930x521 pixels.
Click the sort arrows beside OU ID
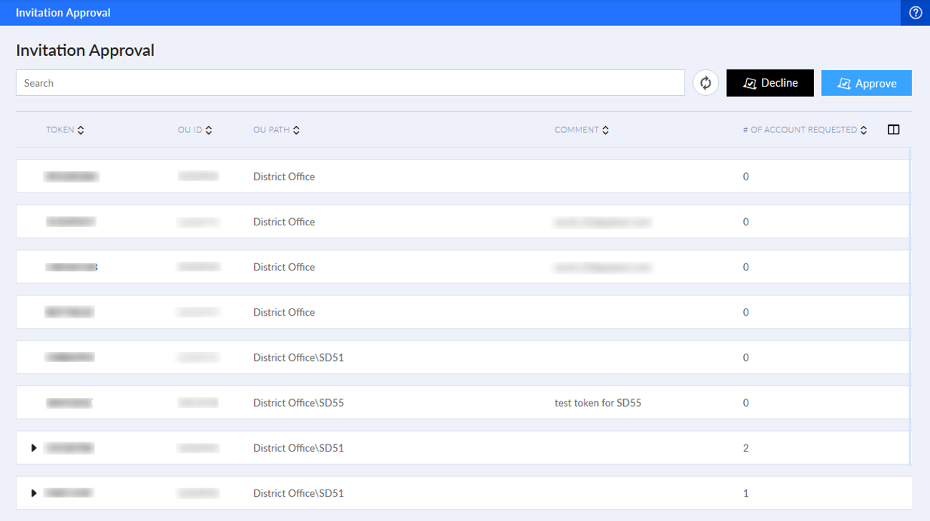click(x=208, y=130)
